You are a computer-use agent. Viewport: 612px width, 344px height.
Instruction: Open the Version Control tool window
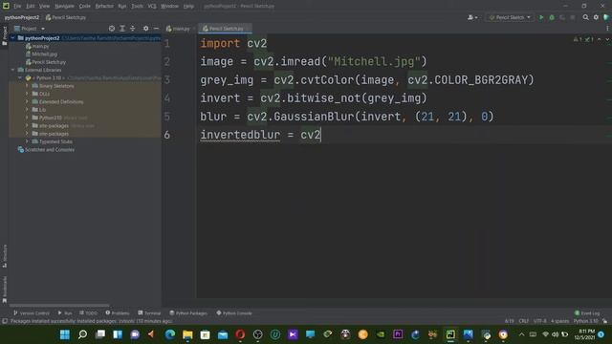point(32,312)
